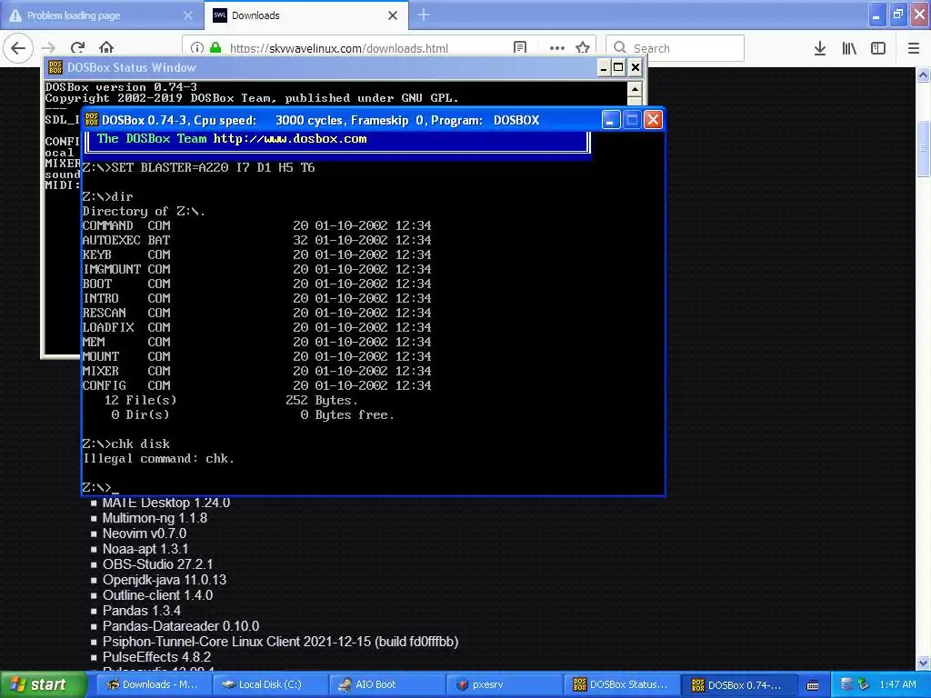Viewport: 931px width, 698px height.
Task: Click the first system tray icon
Action: pos(847,684)
